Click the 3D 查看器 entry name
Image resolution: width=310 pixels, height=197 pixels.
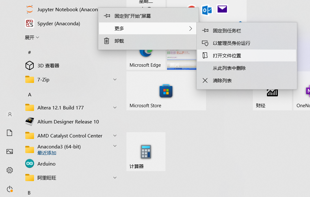[x=48, y=65]
